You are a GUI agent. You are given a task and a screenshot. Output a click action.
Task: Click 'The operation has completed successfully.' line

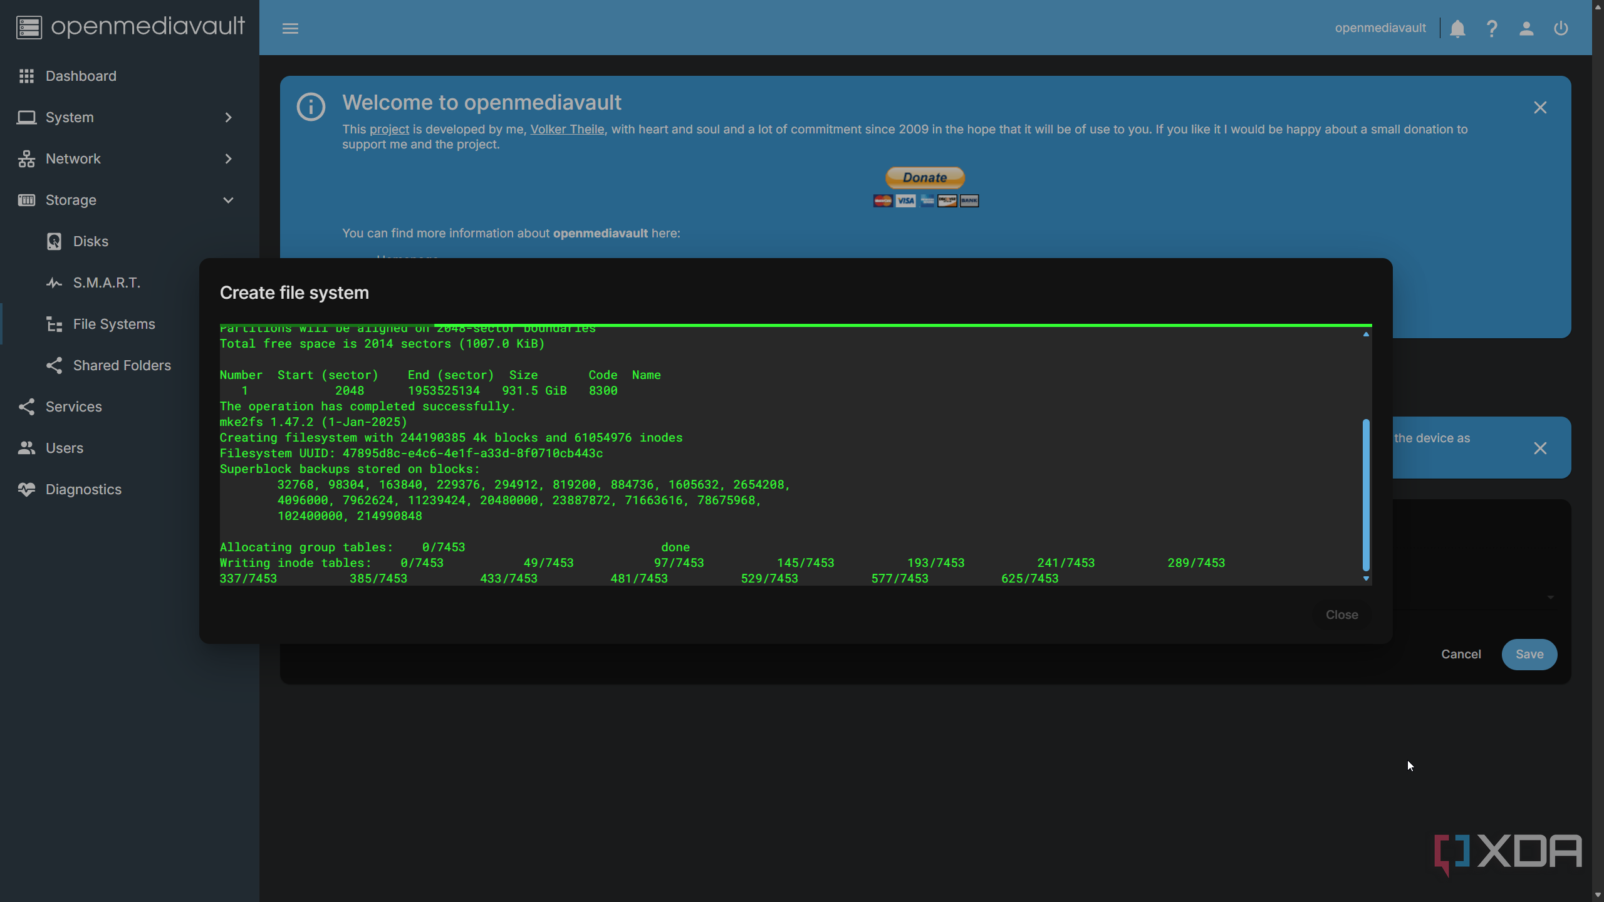pos(367,406)
